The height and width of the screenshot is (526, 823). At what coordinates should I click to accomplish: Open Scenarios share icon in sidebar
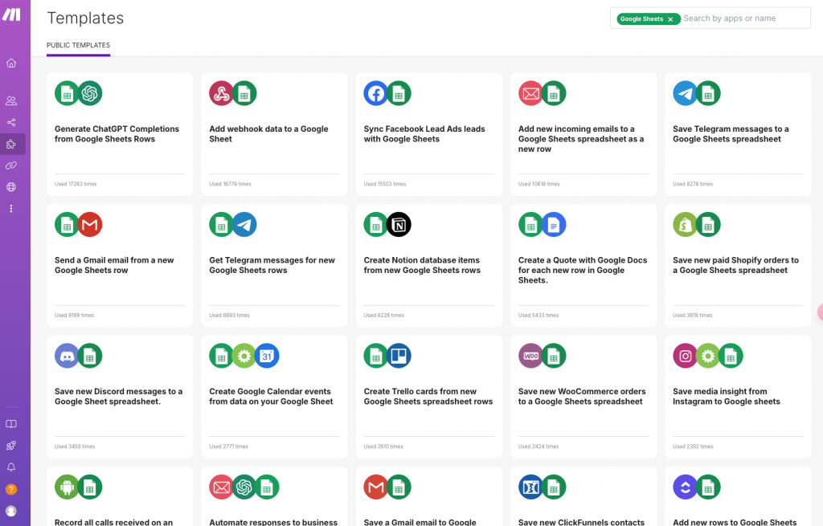tap(11, 122)
